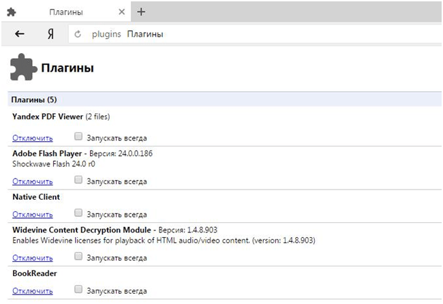Click the Adobe Flash Player plugin name
Viewport: 443px width, 304px height.
[47, 153]
